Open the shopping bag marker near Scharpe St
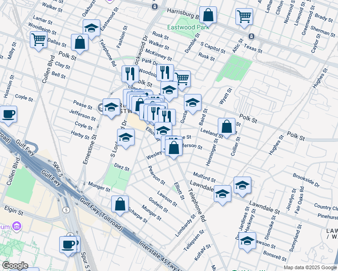The image size is (338, 271). (120, 205)
